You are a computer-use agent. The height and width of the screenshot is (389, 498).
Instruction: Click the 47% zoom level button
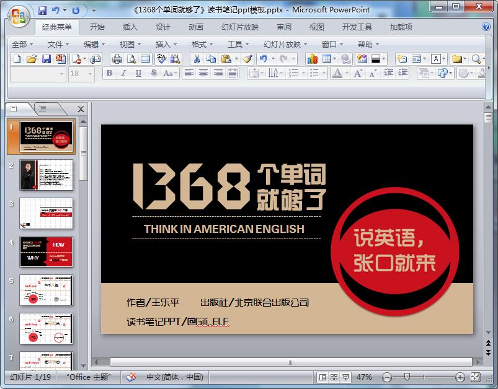pos(364,377)
